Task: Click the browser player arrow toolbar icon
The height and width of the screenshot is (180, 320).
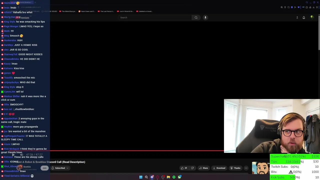Action: tap(295, 7)
